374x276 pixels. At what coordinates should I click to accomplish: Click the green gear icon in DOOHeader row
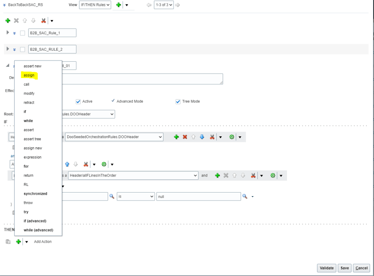pyautogui.click(x=231, y=137)
